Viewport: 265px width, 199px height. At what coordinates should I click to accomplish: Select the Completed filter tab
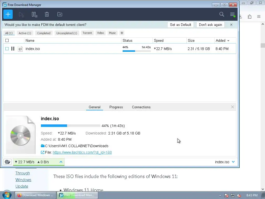44,33
